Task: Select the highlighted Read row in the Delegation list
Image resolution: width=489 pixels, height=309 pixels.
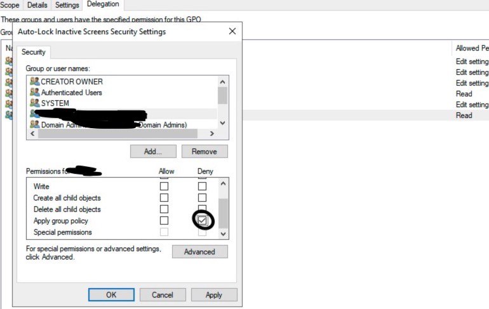Action: (366, 115)
